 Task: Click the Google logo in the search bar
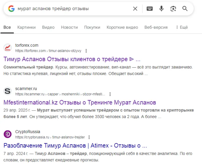point(11,9)
